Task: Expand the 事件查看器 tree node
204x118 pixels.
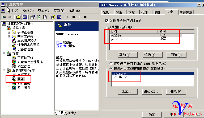Action: click(9, 32)
